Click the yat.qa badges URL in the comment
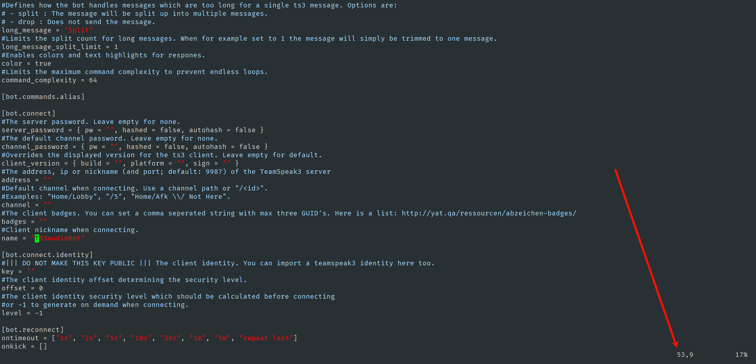This screenshot has height=364, width=756. click(489, 213)
